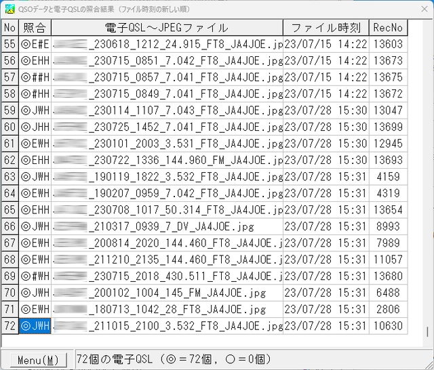Click RecNo value 10630

388,326
